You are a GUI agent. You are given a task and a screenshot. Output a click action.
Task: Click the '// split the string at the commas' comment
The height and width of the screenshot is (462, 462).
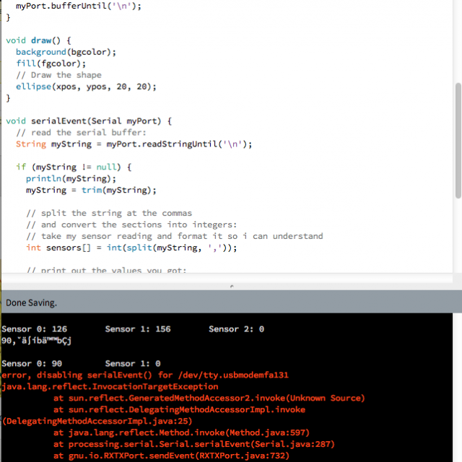pos(109,213)
